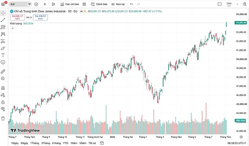Viewport: 249px width, 146px height.
Task: Open indicator templates grid icon
Action: point(84,4)
